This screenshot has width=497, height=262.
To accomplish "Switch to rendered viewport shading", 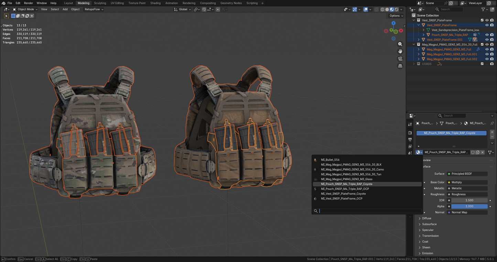I will [396, 9].
